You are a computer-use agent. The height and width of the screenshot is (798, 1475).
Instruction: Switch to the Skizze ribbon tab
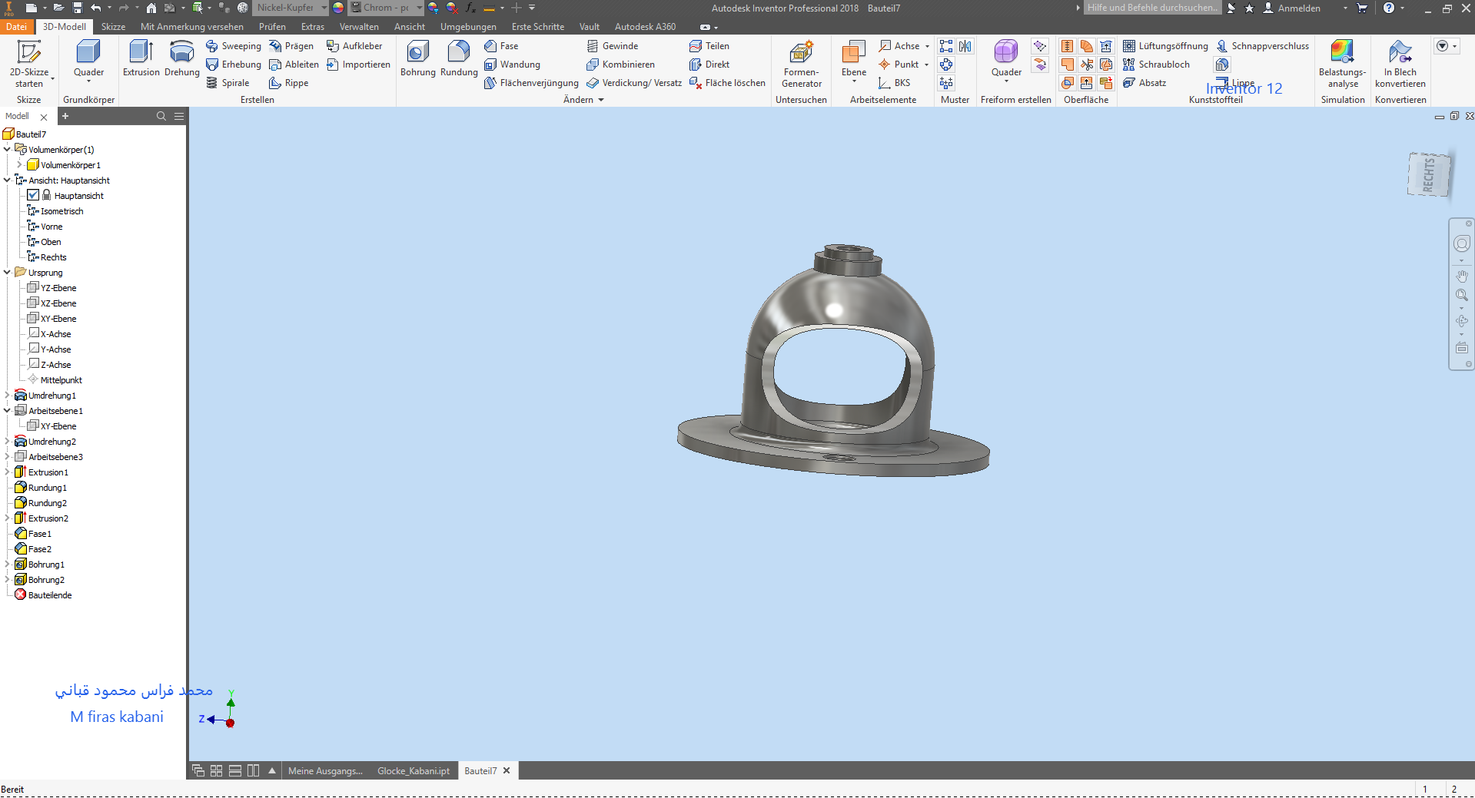113,27
